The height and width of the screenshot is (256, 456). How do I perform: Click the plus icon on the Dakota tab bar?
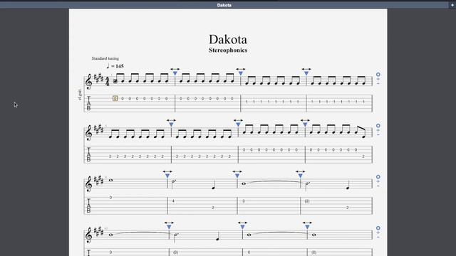[452, 5]
